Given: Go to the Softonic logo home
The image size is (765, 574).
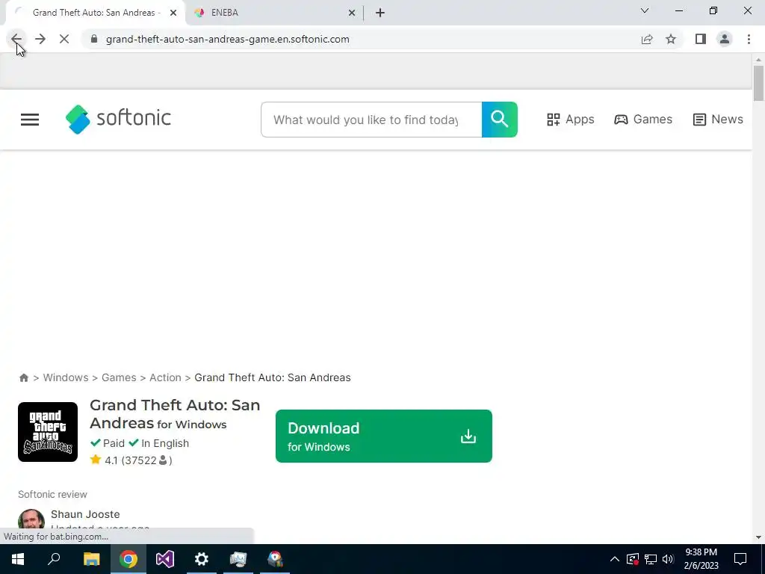Looking at the screenshot, I should [118, 119].
